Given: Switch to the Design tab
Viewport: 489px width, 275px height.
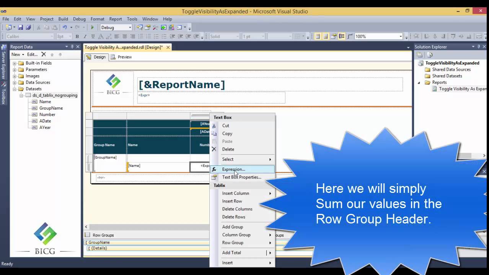Looking at the screenshot, I should pos(96,57).
